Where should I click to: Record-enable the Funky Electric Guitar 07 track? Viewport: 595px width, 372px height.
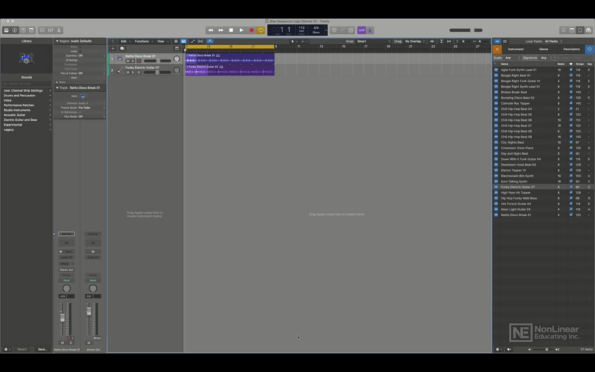139,73
